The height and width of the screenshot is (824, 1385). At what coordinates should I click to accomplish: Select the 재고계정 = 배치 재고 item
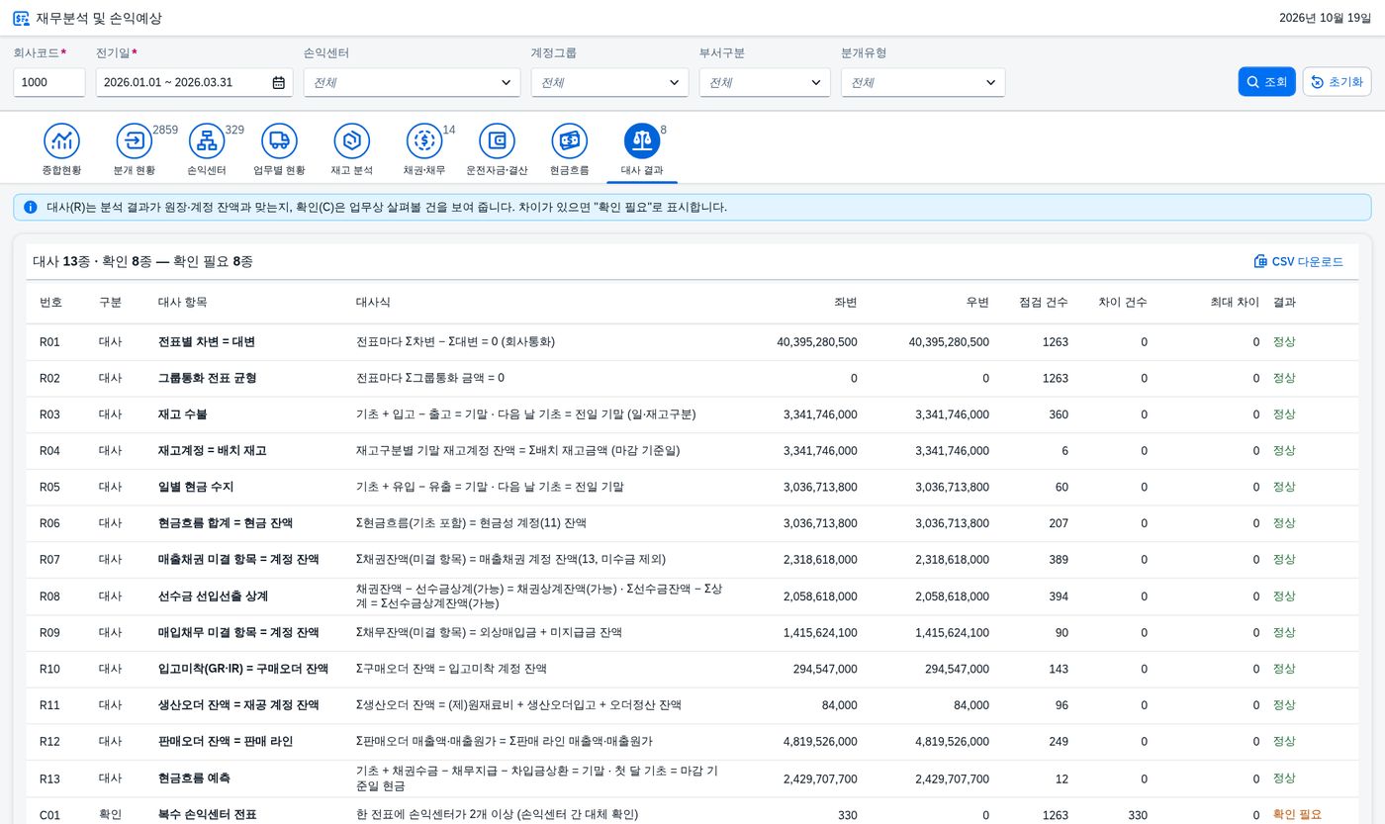(x=212, y=450)
